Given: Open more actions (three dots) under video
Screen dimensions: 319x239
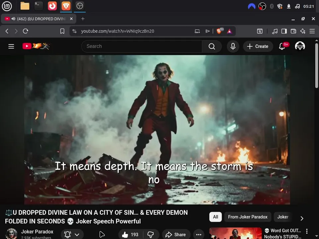Looking at the screenshot, I should (x=199, y=235).
